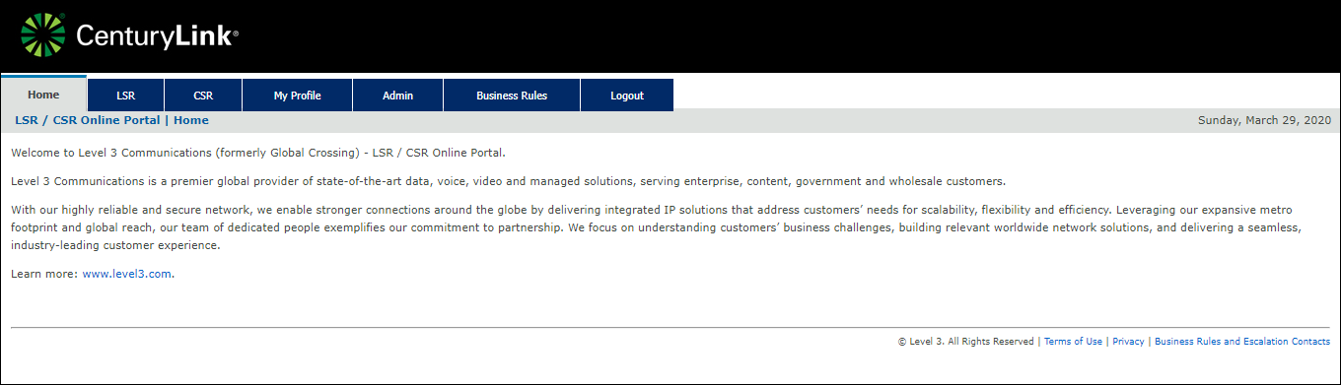
Task: Click the Sunday, March 29, 2020 date text
Action: pyautogui.click(x=1264, y=120)
